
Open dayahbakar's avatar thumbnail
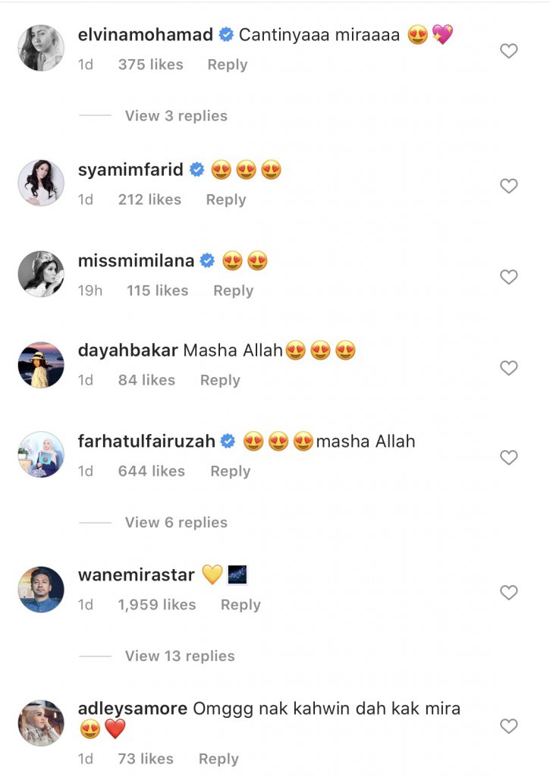41,365
